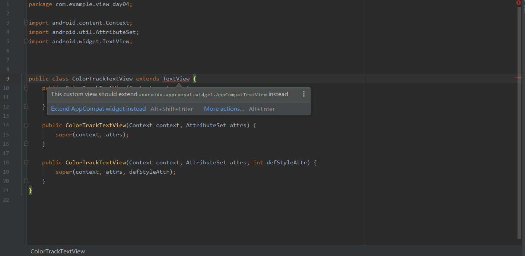Click the fold end marker at line 20
Screen dimensions: 525x256
click(26, 181)
